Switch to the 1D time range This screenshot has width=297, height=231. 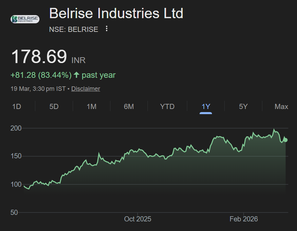pos(16,107)
